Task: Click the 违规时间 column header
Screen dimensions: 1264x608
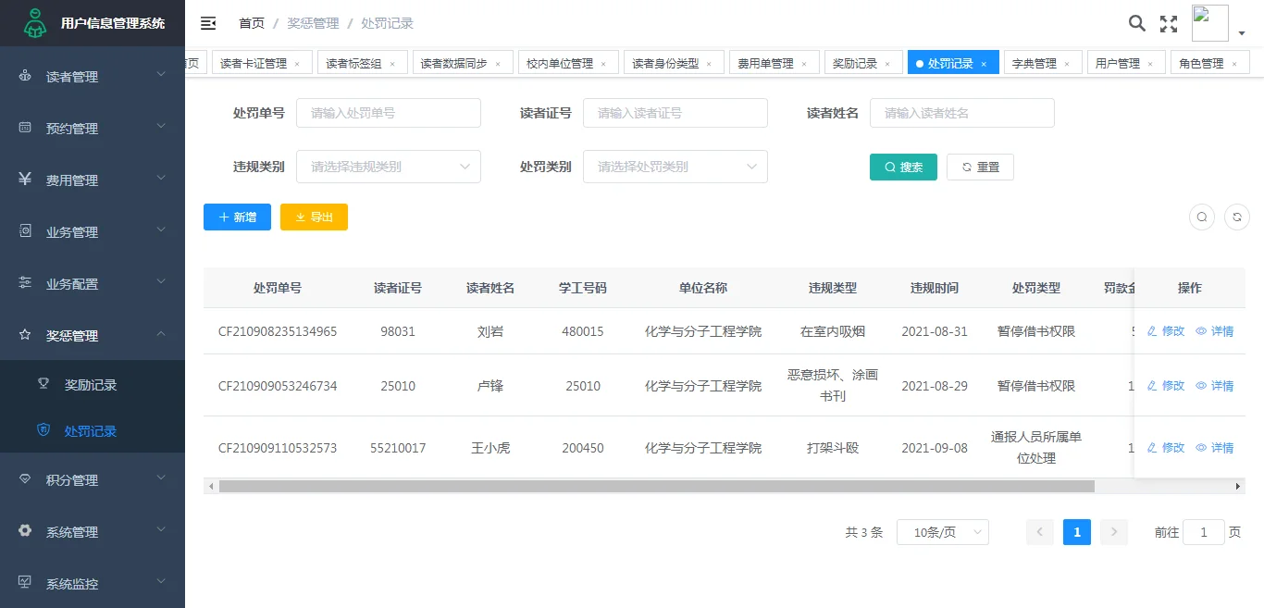Action: click(935, 288)
